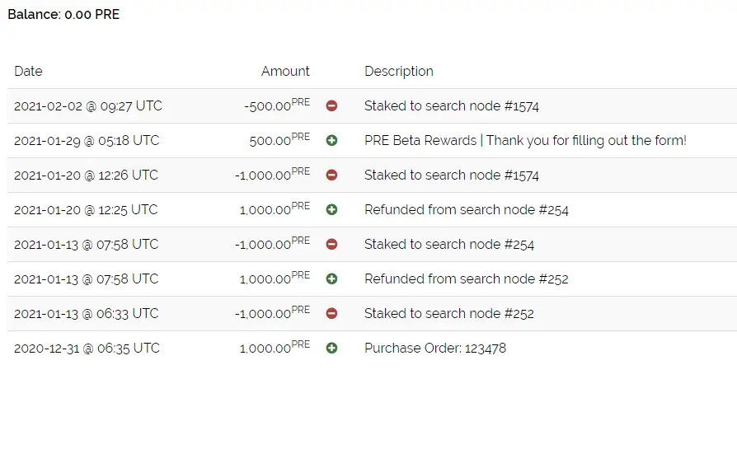Select the Purchase Order: 123478 description
This screenshot has height=468, width=737.
click(435, 349)
